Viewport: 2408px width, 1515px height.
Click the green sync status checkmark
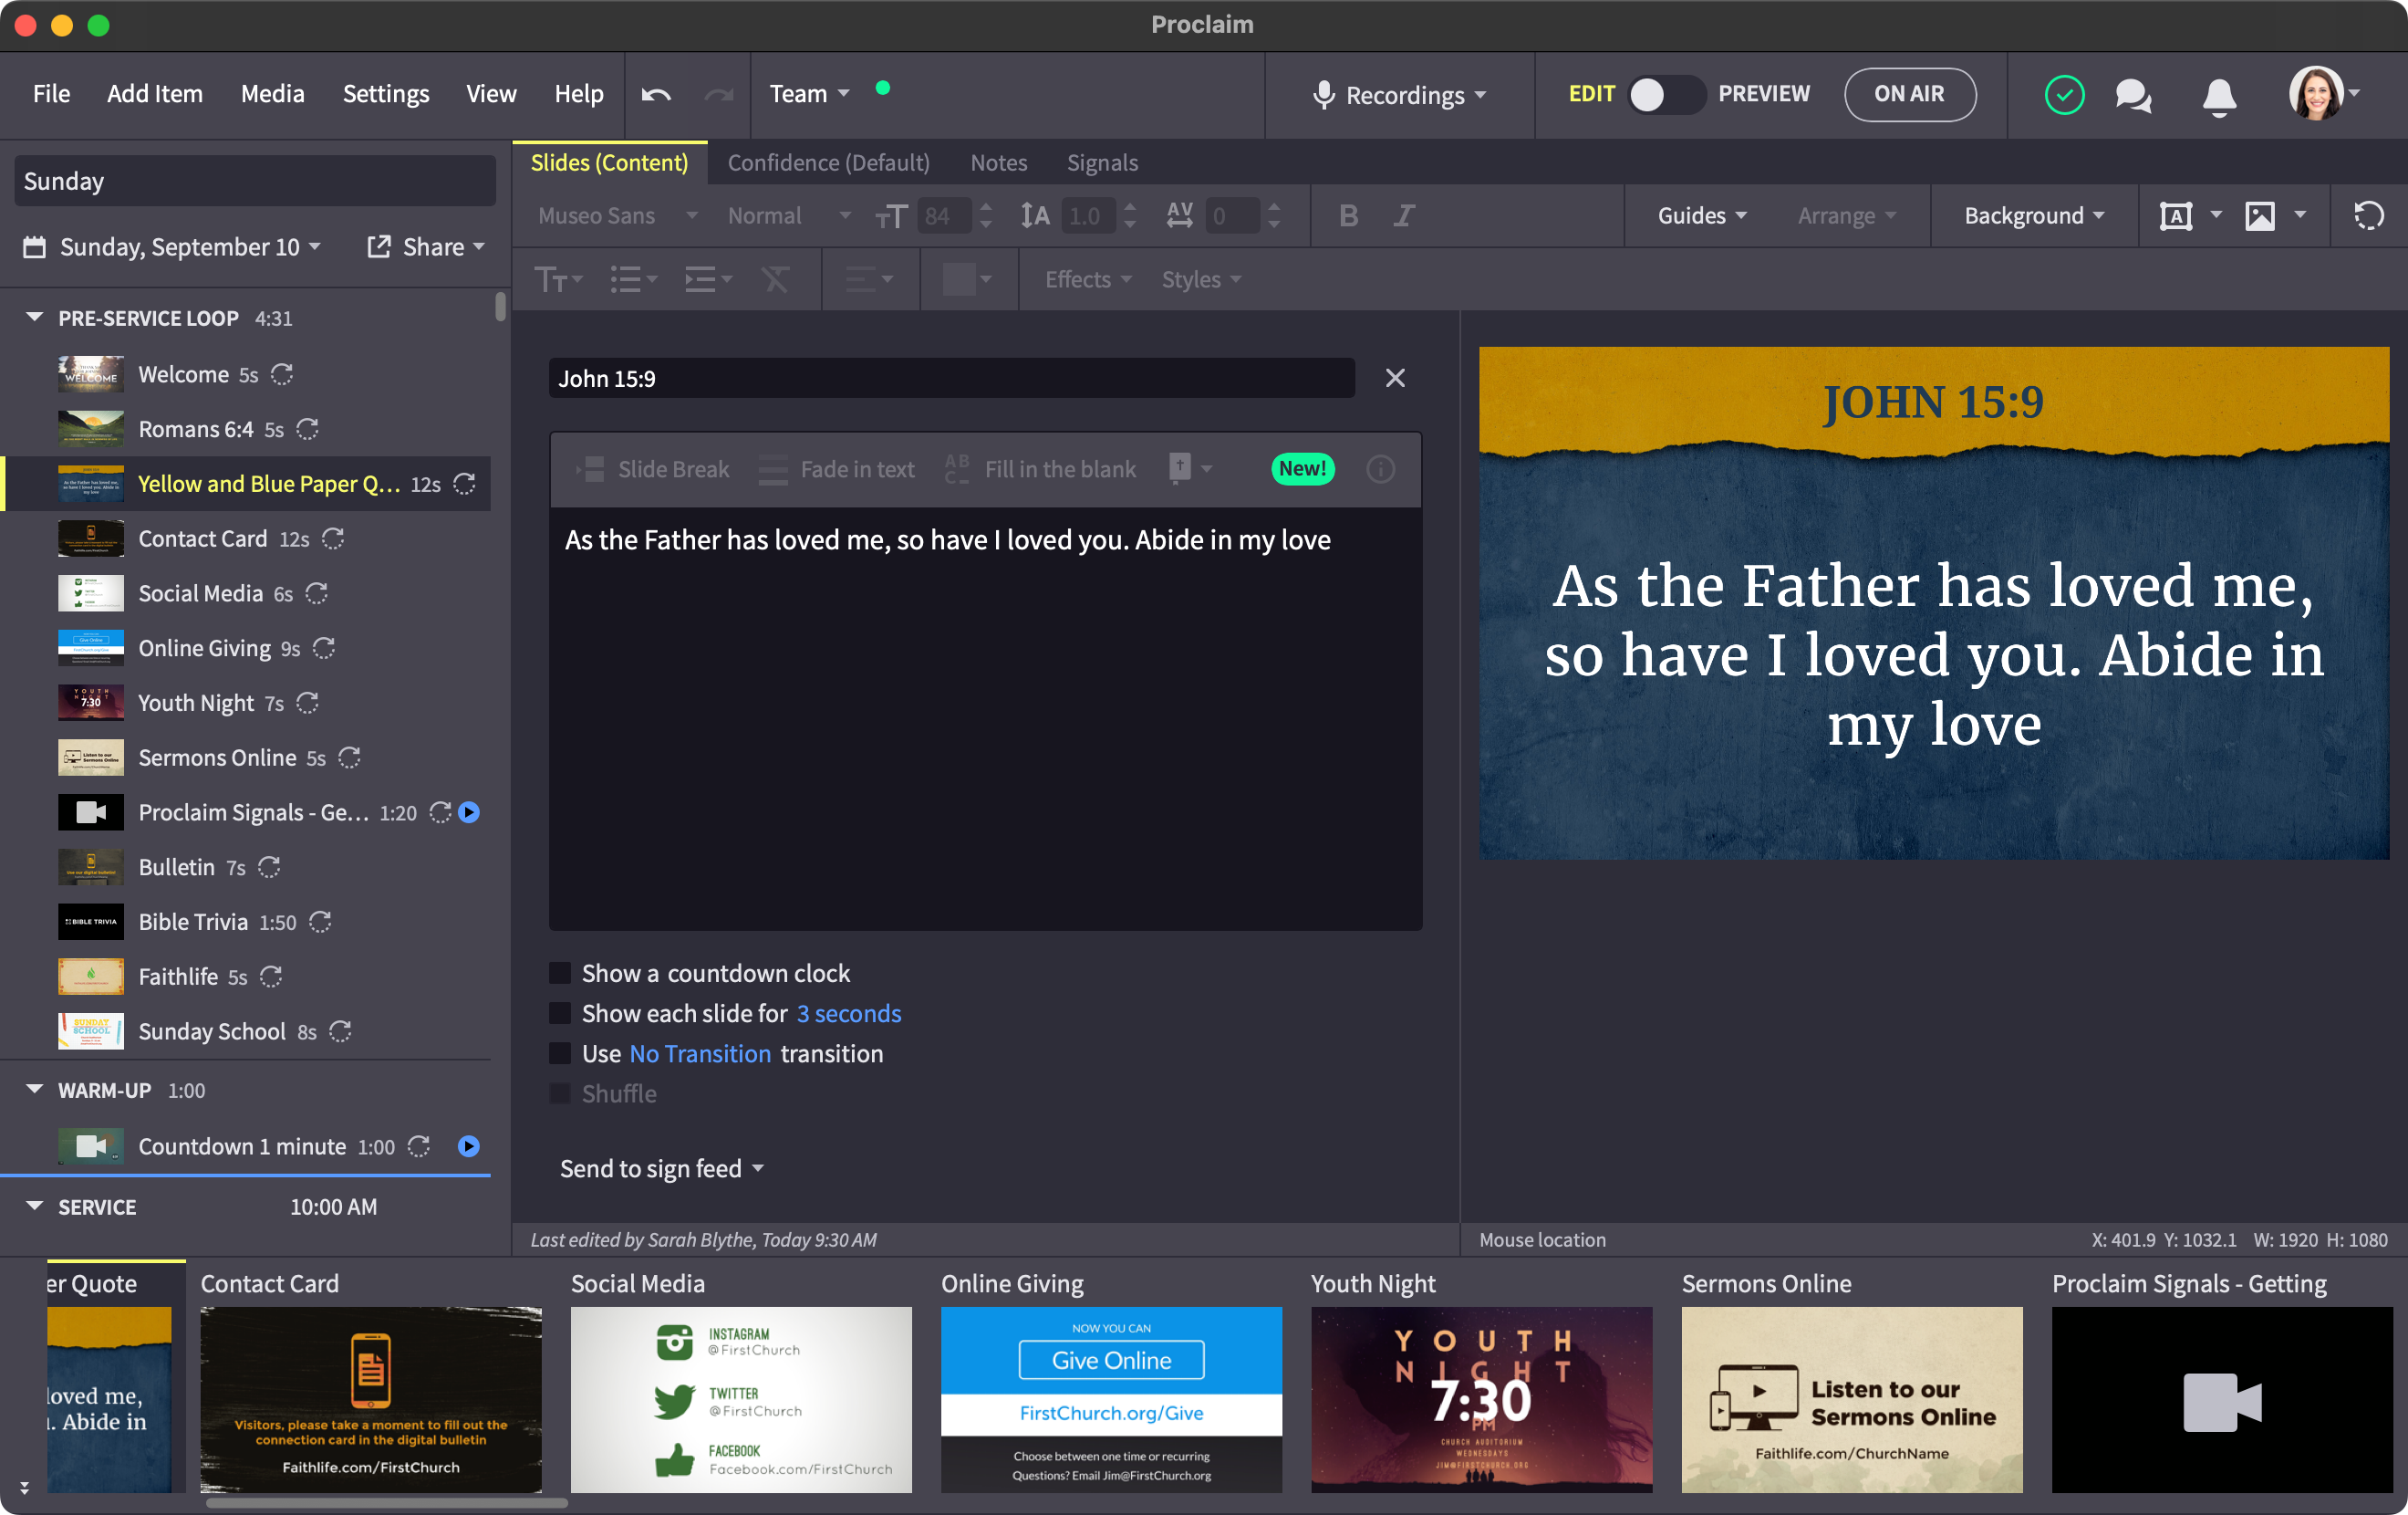click(x=2064, y=95)
